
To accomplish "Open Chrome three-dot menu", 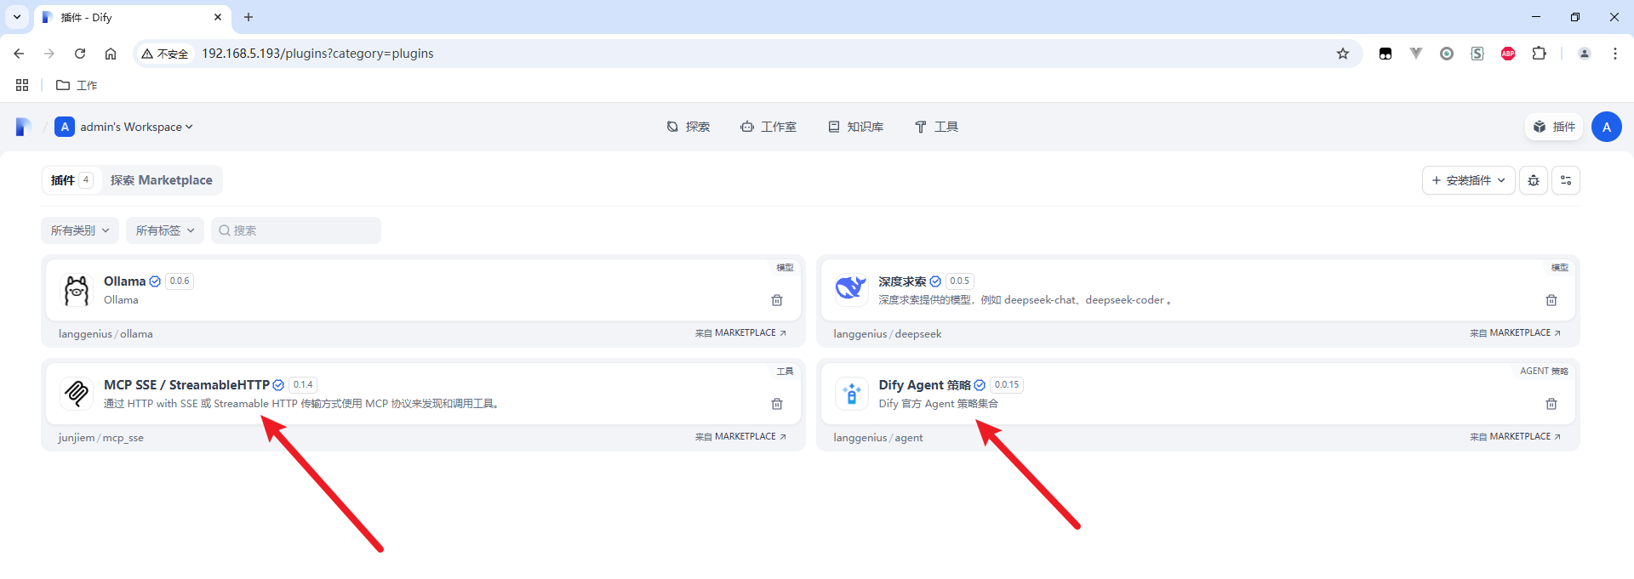I will (x=1614, y=54).
